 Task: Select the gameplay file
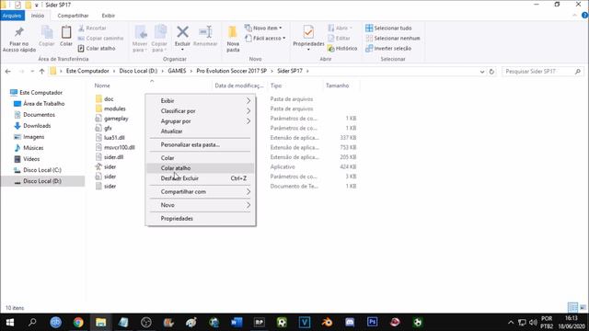[x=116, y=119]
